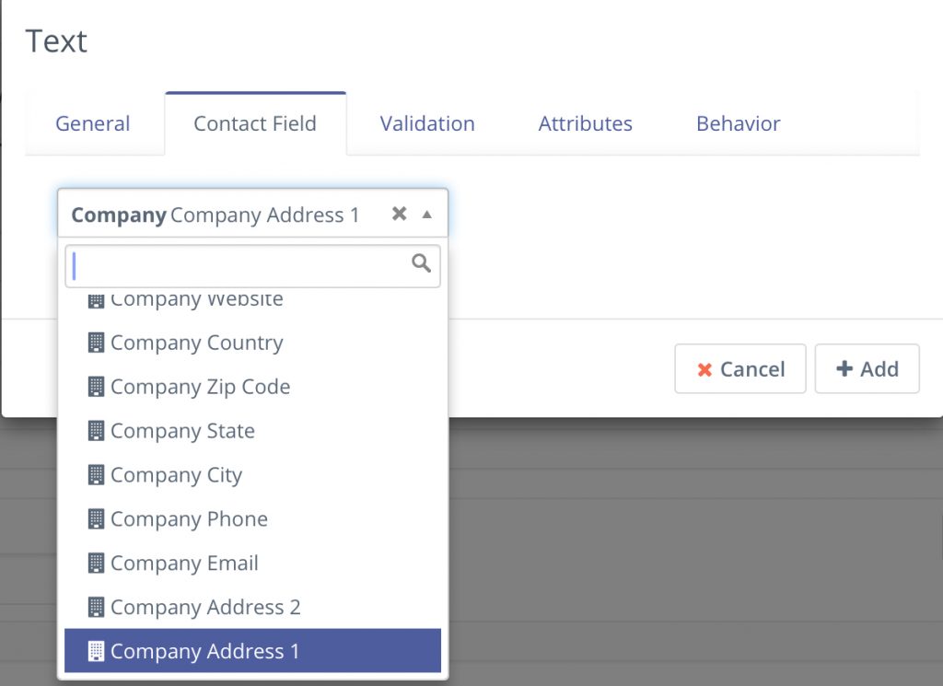Collapse the contact field dropdown arrow
943x686 pixels.
[x=427, y=214]
